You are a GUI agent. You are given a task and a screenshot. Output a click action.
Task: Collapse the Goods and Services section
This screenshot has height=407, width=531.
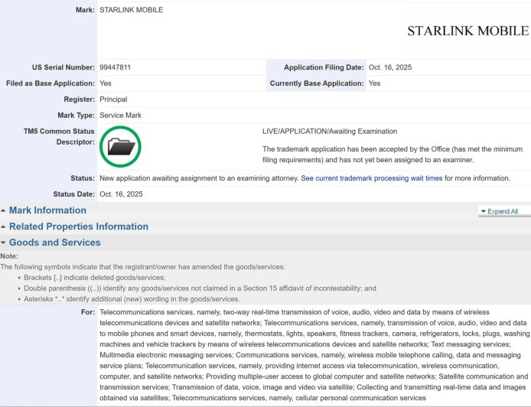point(54,243)
